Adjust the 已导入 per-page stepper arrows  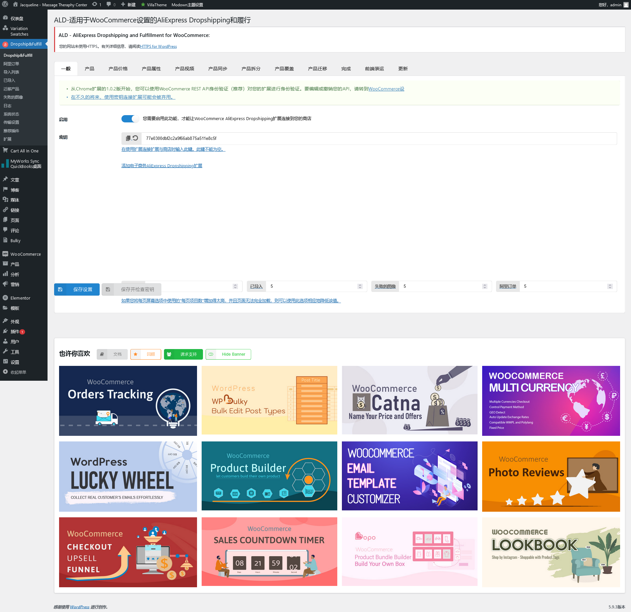360,286
